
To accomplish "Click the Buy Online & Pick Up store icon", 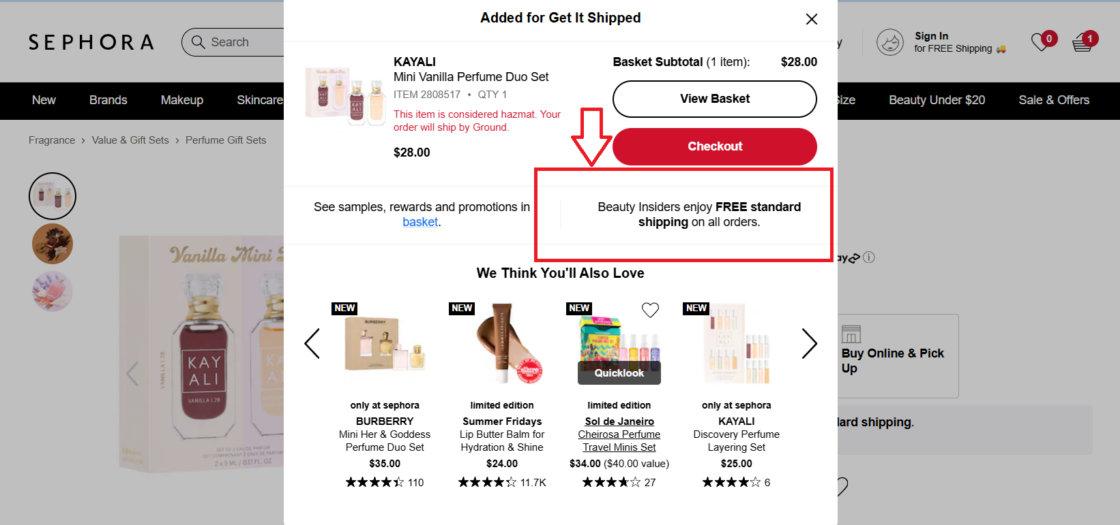I will pos(851,334).
